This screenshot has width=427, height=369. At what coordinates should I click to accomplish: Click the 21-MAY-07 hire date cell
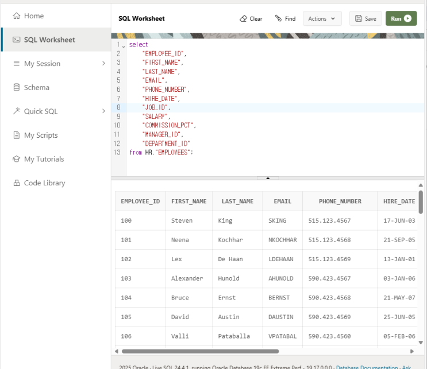tap(399, 298)
